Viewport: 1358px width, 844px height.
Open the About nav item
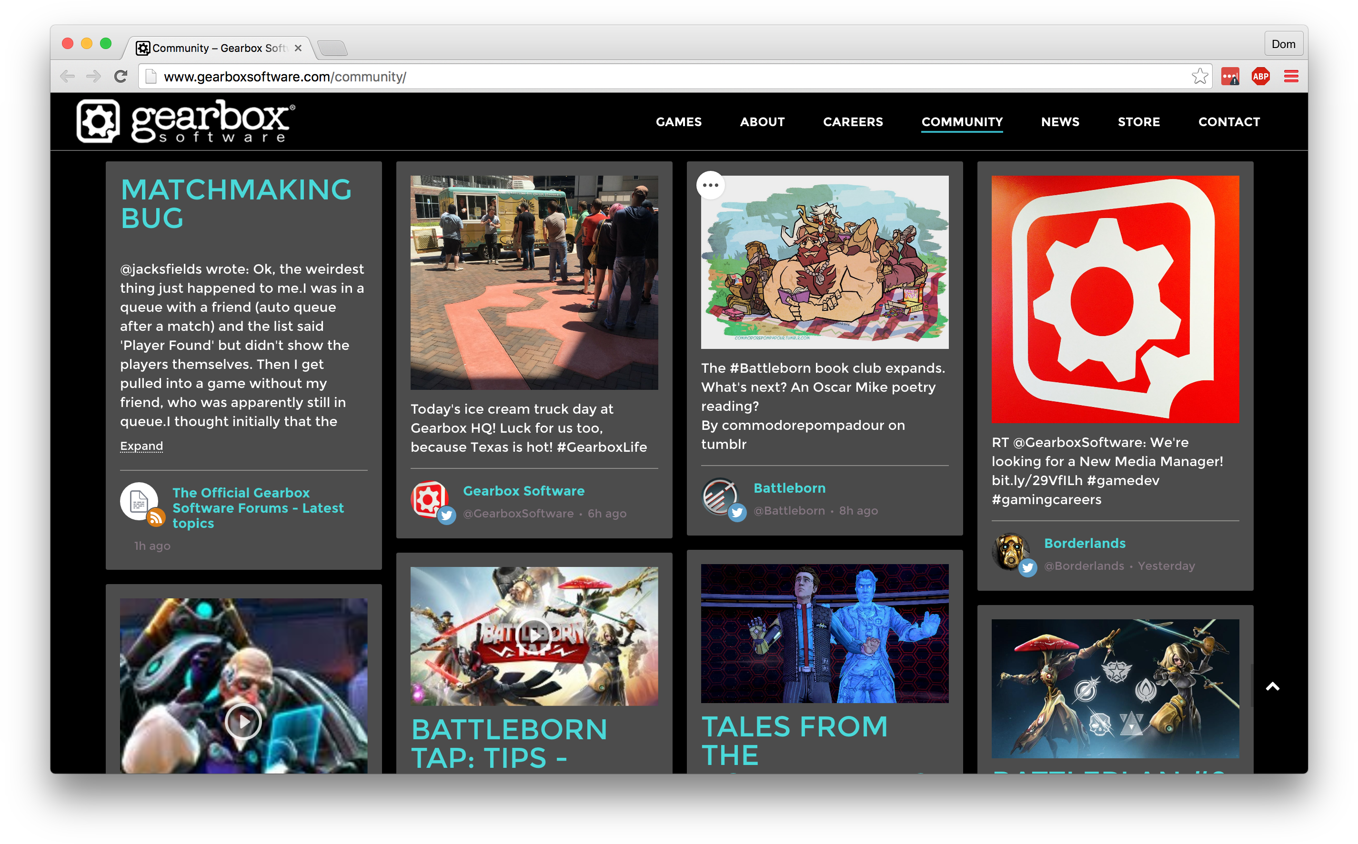(762, 122)
